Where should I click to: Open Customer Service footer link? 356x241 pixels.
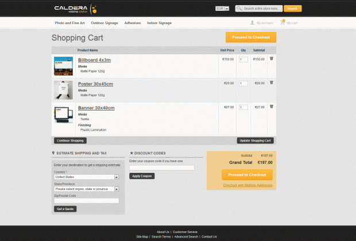pos(185,232)
